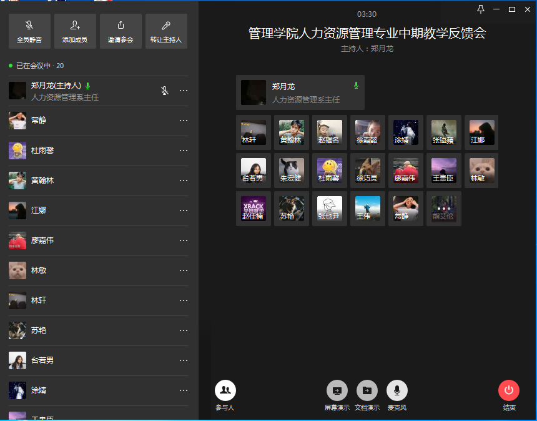Mute all members with 全员静音
Image resolution: width=537 pixels, height=421 pixels.
(x=29, y=31)
